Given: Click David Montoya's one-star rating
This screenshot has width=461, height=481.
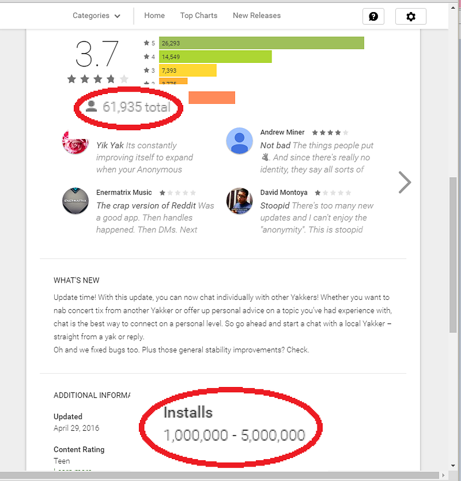Looking at the screenshot, I should tap(332, 193).
